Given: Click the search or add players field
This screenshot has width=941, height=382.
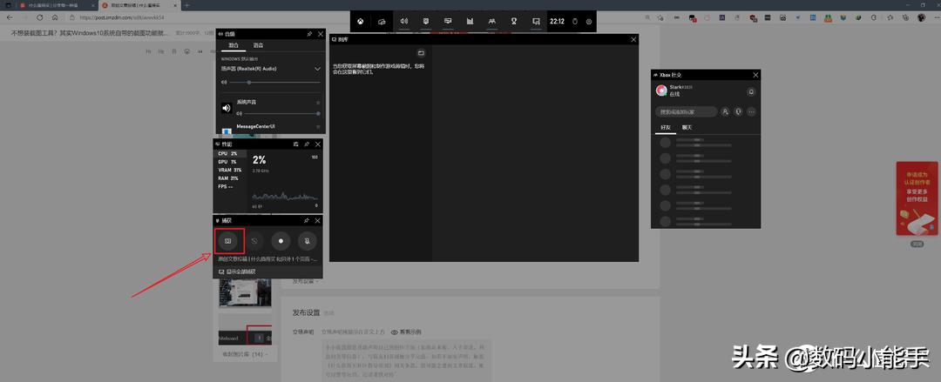Looking at the screenshot, I should (x=686, y=111).
